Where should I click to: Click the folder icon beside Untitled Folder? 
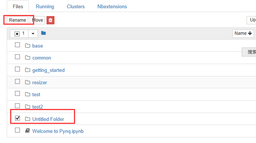(28, 119)
